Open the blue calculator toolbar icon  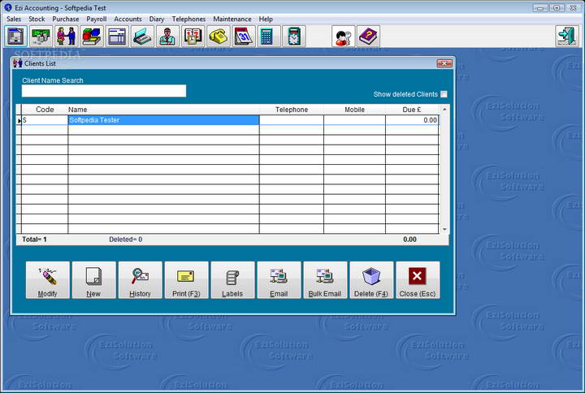(269, 37)
